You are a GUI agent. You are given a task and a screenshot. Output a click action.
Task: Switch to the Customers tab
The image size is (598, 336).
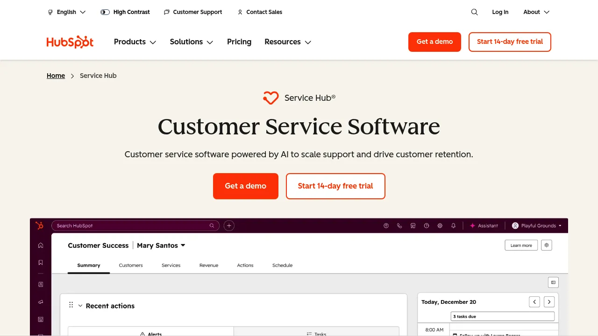(x=131, y=265)
